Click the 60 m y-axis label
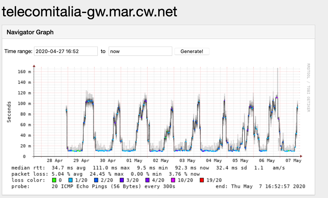Image resolution: width=328 pixels, height=198 pixels. click(x=26, y=125)
